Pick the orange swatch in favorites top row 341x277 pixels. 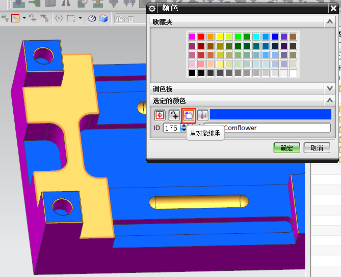click(x=211, y=37)
